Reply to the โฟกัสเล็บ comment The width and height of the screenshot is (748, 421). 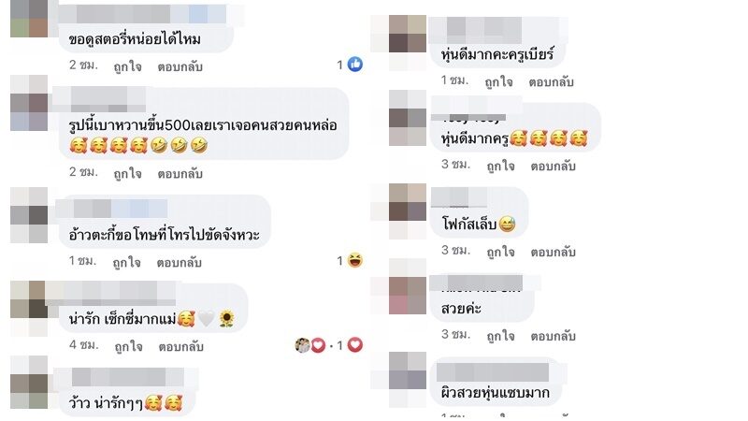[x=553, y=252]
